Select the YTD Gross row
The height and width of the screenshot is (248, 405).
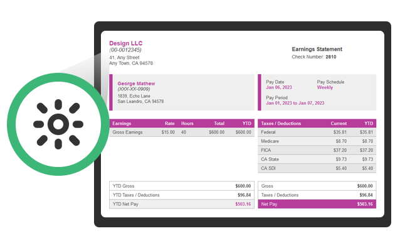coord(182,186)
